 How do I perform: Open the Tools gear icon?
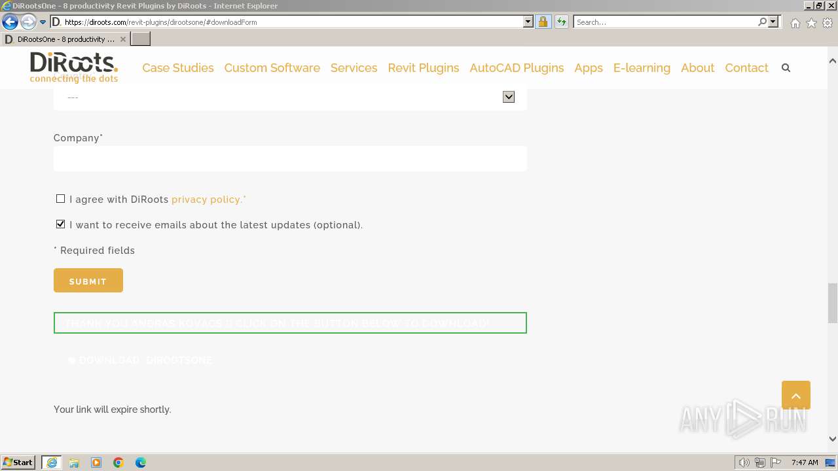tap(828, 23)
